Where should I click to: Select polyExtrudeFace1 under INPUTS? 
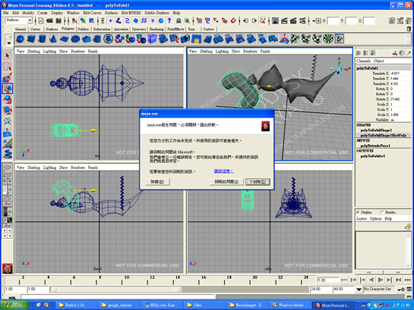pyautogui.click(x=375, y=146)
